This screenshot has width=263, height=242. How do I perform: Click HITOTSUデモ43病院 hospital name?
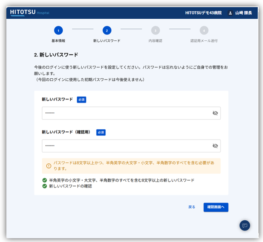tap(203, 13)
